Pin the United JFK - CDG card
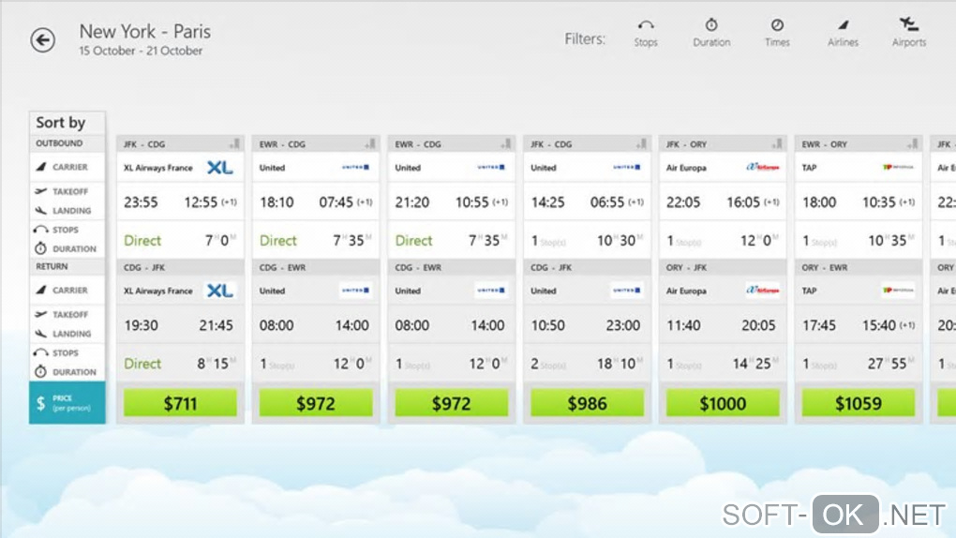This screenshot has height=538, width=956. (x=641, y=144)
